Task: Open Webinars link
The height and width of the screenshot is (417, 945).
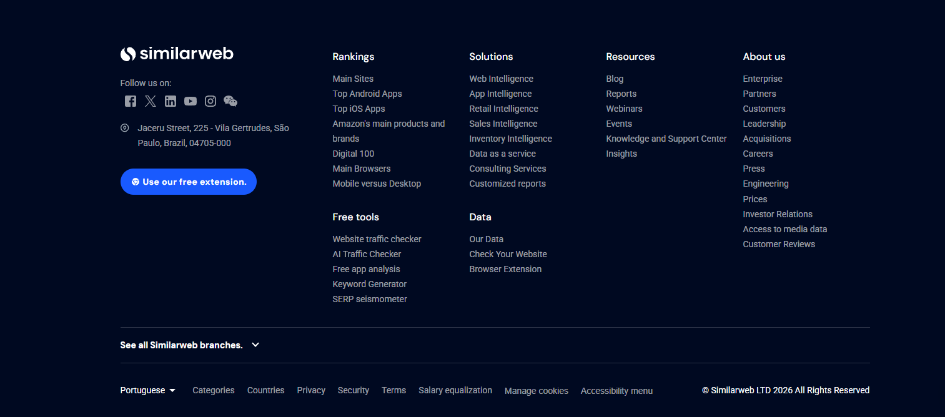Action: 625,109
